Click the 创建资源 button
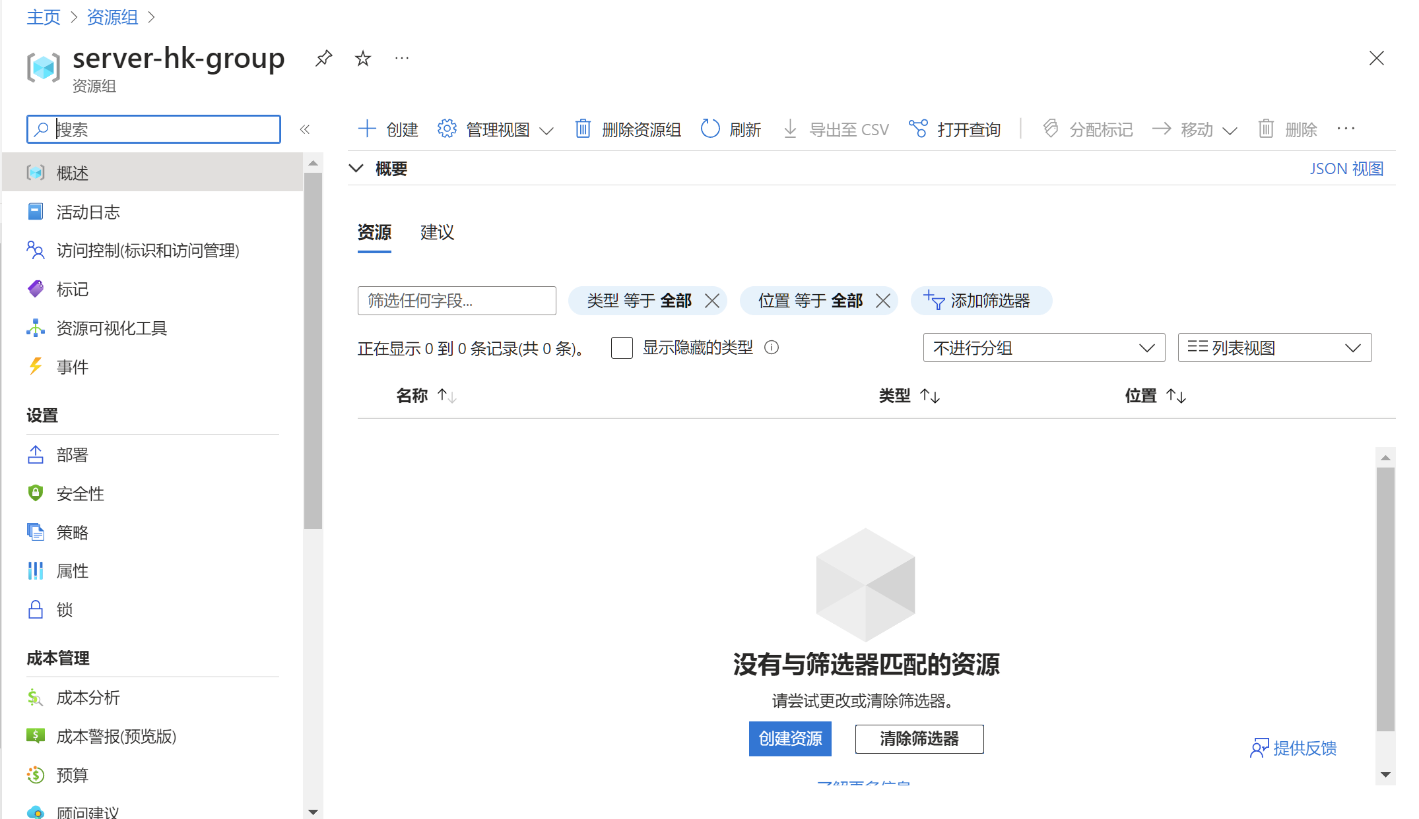 point(790,739)
